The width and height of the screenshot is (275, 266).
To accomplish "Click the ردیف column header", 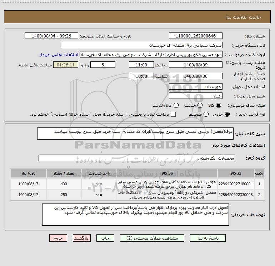I will 259,173.
